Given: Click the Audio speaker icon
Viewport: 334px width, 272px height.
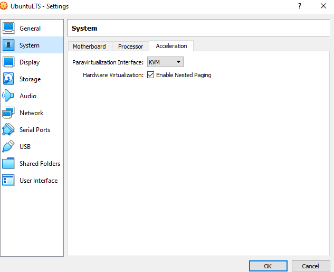Looking at the screenshot, I should coord(8,96).
